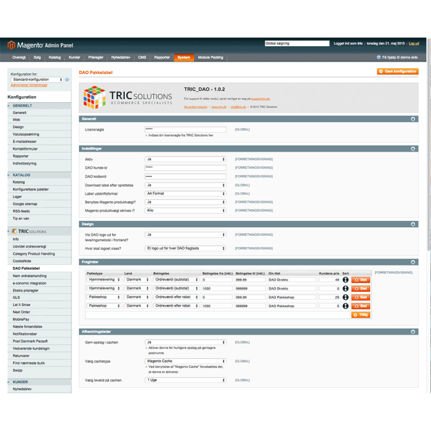This screenshot has width=431, height=431.
Task: Open 'Download label efter oprettelse' dropdown
Action: [185, 185]
